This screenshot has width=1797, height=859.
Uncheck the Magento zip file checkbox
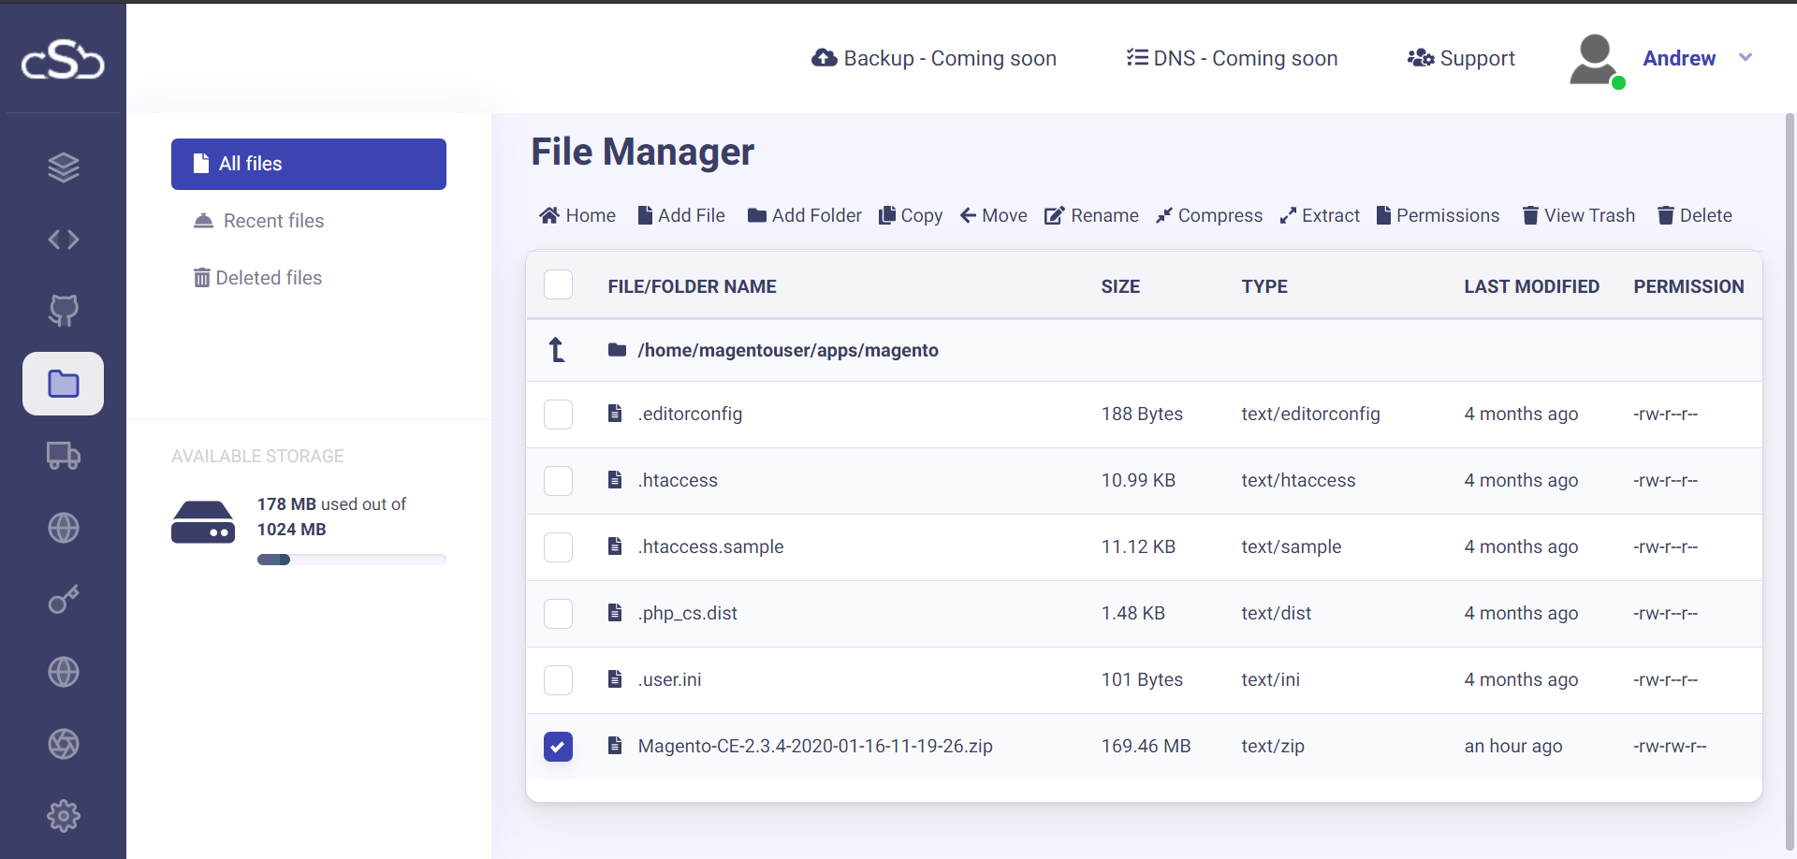tap(558, 747)
